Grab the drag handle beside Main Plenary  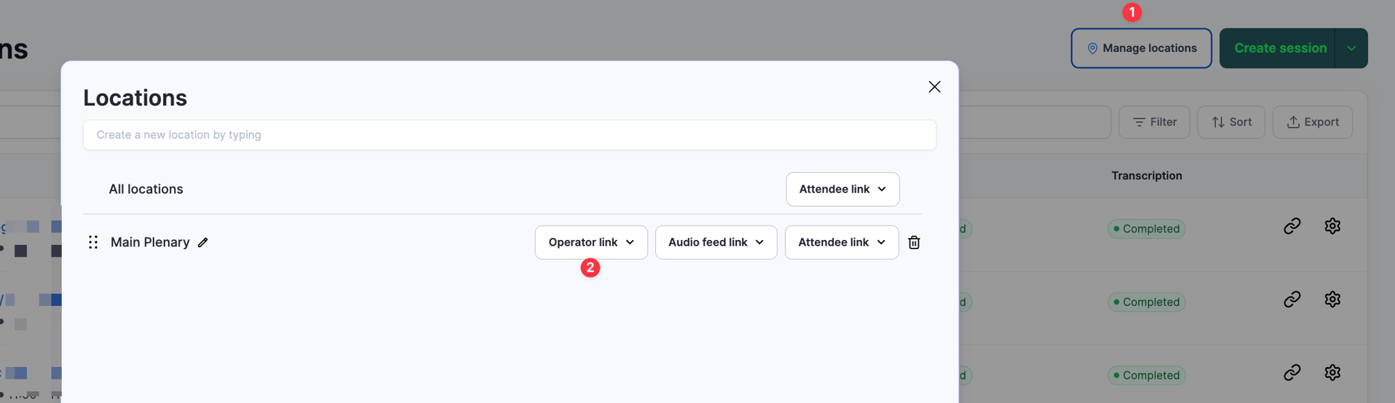(x=93, y=242)
